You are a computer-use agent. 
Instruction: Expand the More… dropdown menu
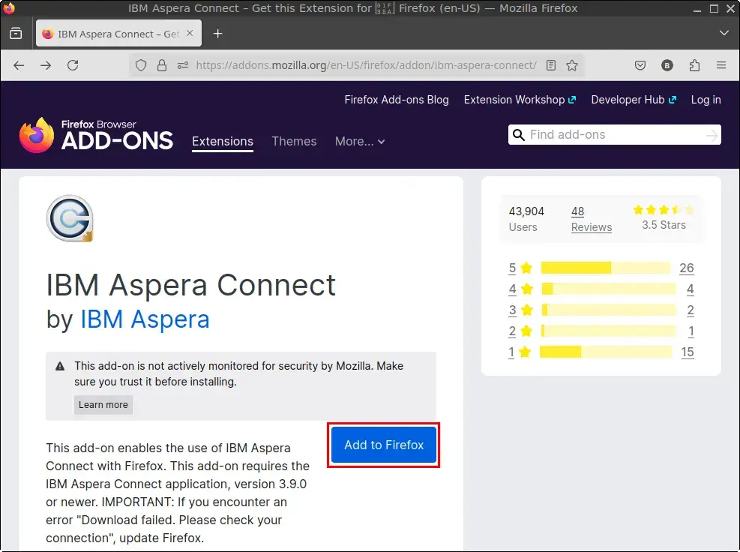tap(360, 141)
